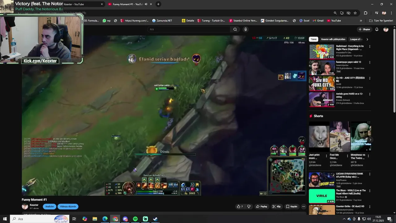This screenshot has height=223, width=396.
Task: Open Siv HD JUKE CITY thumbnail
Action: 322,83
